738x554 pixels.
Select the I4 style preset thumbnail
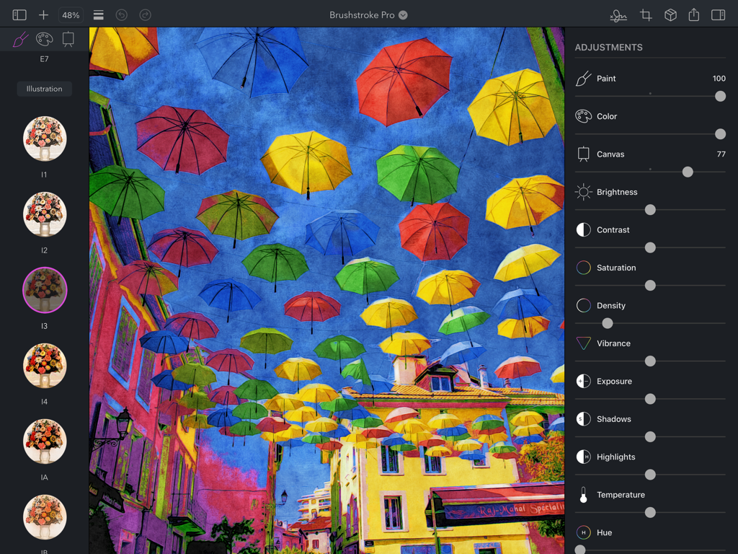45,366
